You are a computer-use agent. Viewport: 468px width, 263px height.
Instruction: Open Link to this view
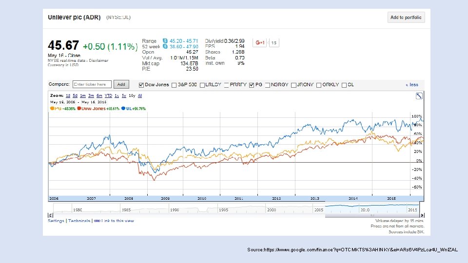(x=117, y=221)
